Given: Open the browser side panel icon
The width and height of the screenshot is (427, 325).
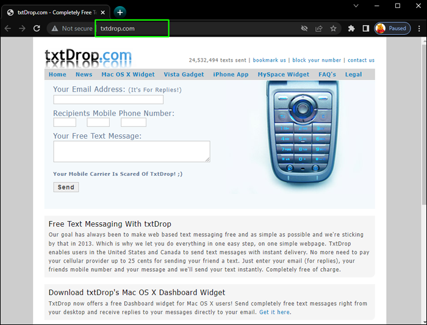Looking at the screenshot, I should click(366, 28).
